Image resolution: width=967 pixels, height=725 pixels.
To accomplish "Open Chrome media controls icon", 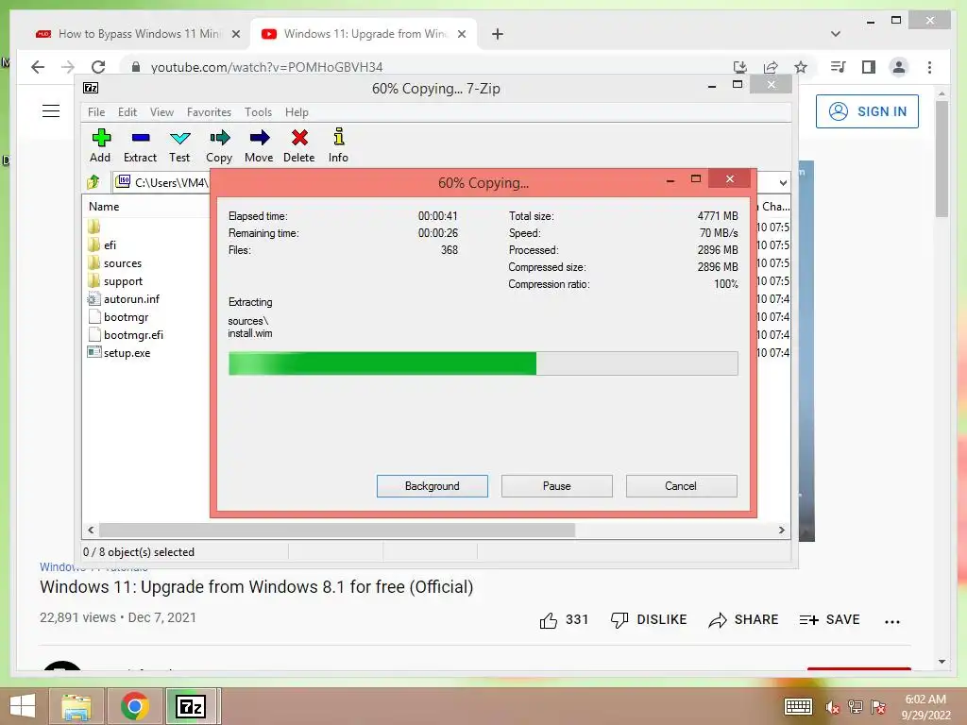I will pos(839,67).
